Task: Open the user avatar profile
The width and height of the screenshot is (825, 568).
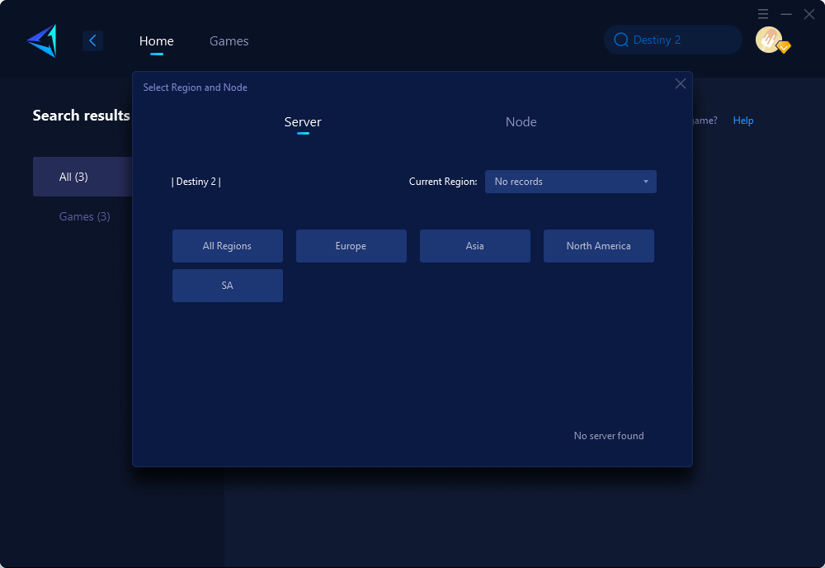Action: [x=769, y=40]
